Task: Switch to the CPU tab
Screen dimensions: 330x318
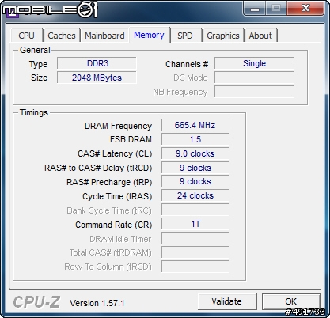Action: [x=26, y=36]
